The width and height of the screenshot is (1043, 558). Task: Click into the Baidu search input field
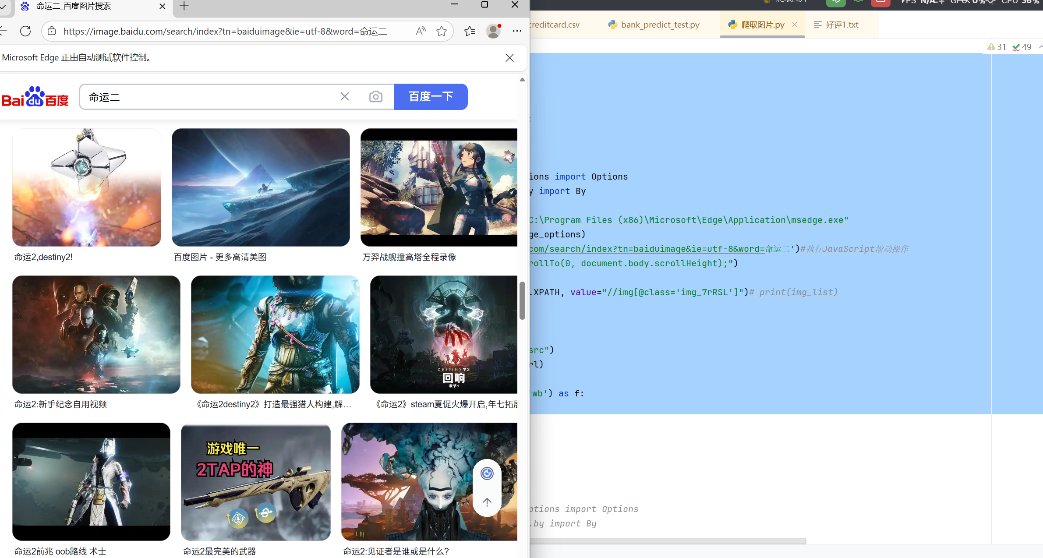click(x=210, y=97)
